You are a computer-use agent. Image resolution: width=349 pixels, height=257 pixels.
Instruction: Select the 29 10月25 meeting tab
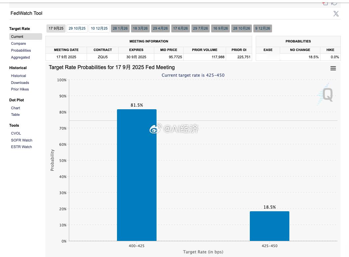77,28
